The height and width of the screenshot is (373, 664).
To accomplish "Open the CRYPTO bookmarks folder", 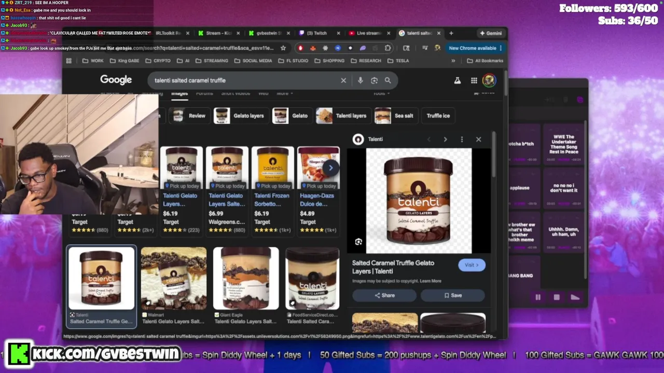I will 158,61.
